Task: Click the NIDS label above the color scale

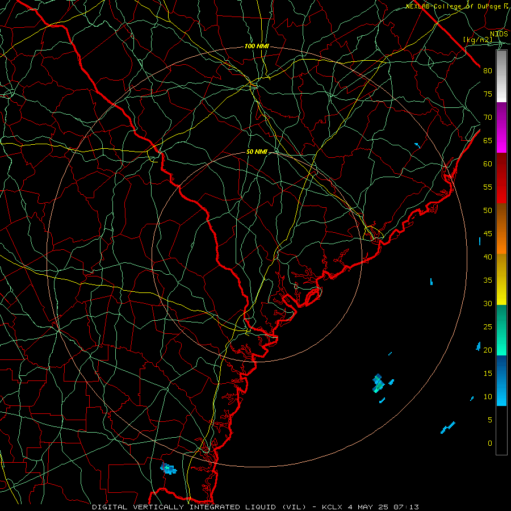Action: click(x=499, y=34)
